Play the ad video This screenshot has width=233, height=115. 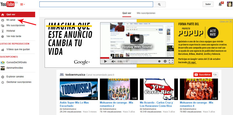tap(105, 61)
